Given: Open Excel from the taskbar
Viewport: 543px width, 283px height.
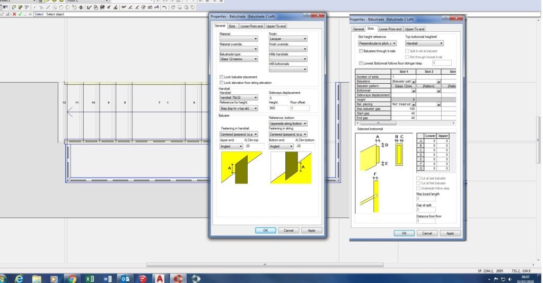Looking at the screenshot, I should pyautogui.click(x=90, y=278).
